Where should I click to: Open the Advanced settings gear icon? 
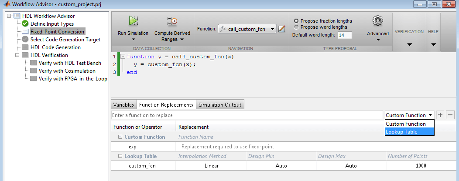(377, 20)
